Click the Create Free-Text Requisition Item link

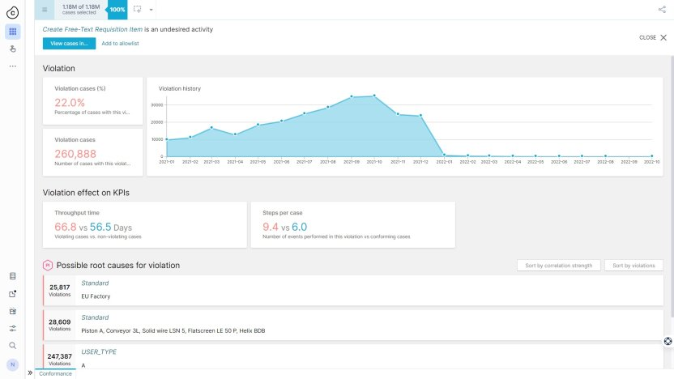[x=92, y=29]
